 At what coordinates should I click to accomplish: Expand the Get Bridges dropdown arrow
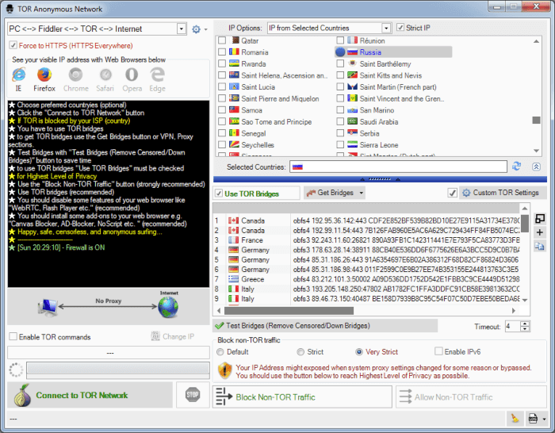pos(361,193)
